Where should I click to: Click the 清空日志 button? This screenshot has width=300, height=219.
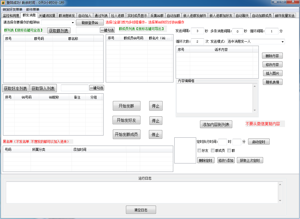[x=141, y=210]
